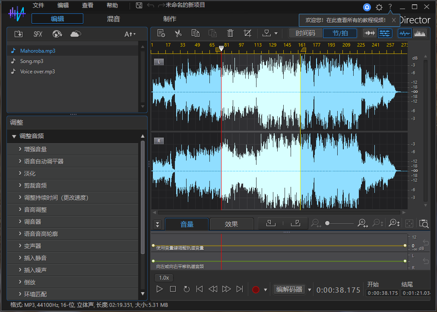Toggle spectral frequency view button
The width and height of the screenshot is (437, 312).
pyautogui.click(x=419, y=33)
